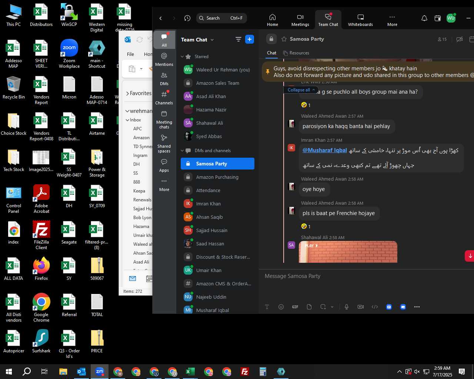
Task: Click the chat list filter icon
Action: tap(238, 39)
